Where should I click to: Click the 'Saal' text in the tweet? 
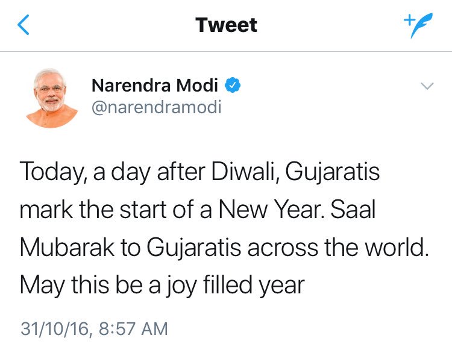click(x=353, y=210)
